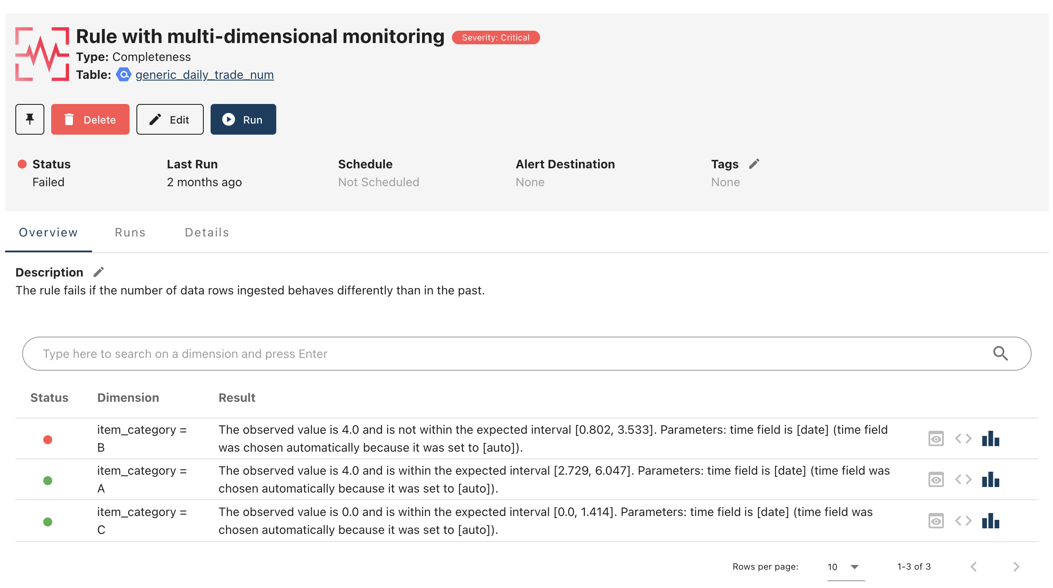1053x588 pixels.
Task: Edit description via pencil icon
Action: [x=98, y=272]
